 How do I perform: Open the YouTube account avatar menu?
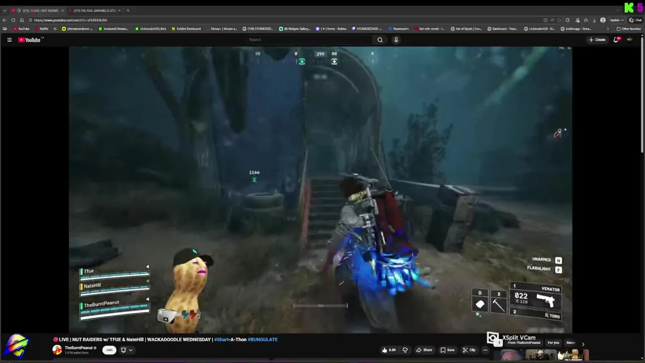(x=629, y=40)
